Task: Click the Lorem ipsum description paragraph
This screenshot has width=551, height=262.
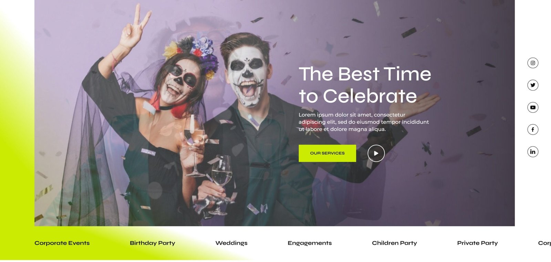Action: [x=364, y=122]
